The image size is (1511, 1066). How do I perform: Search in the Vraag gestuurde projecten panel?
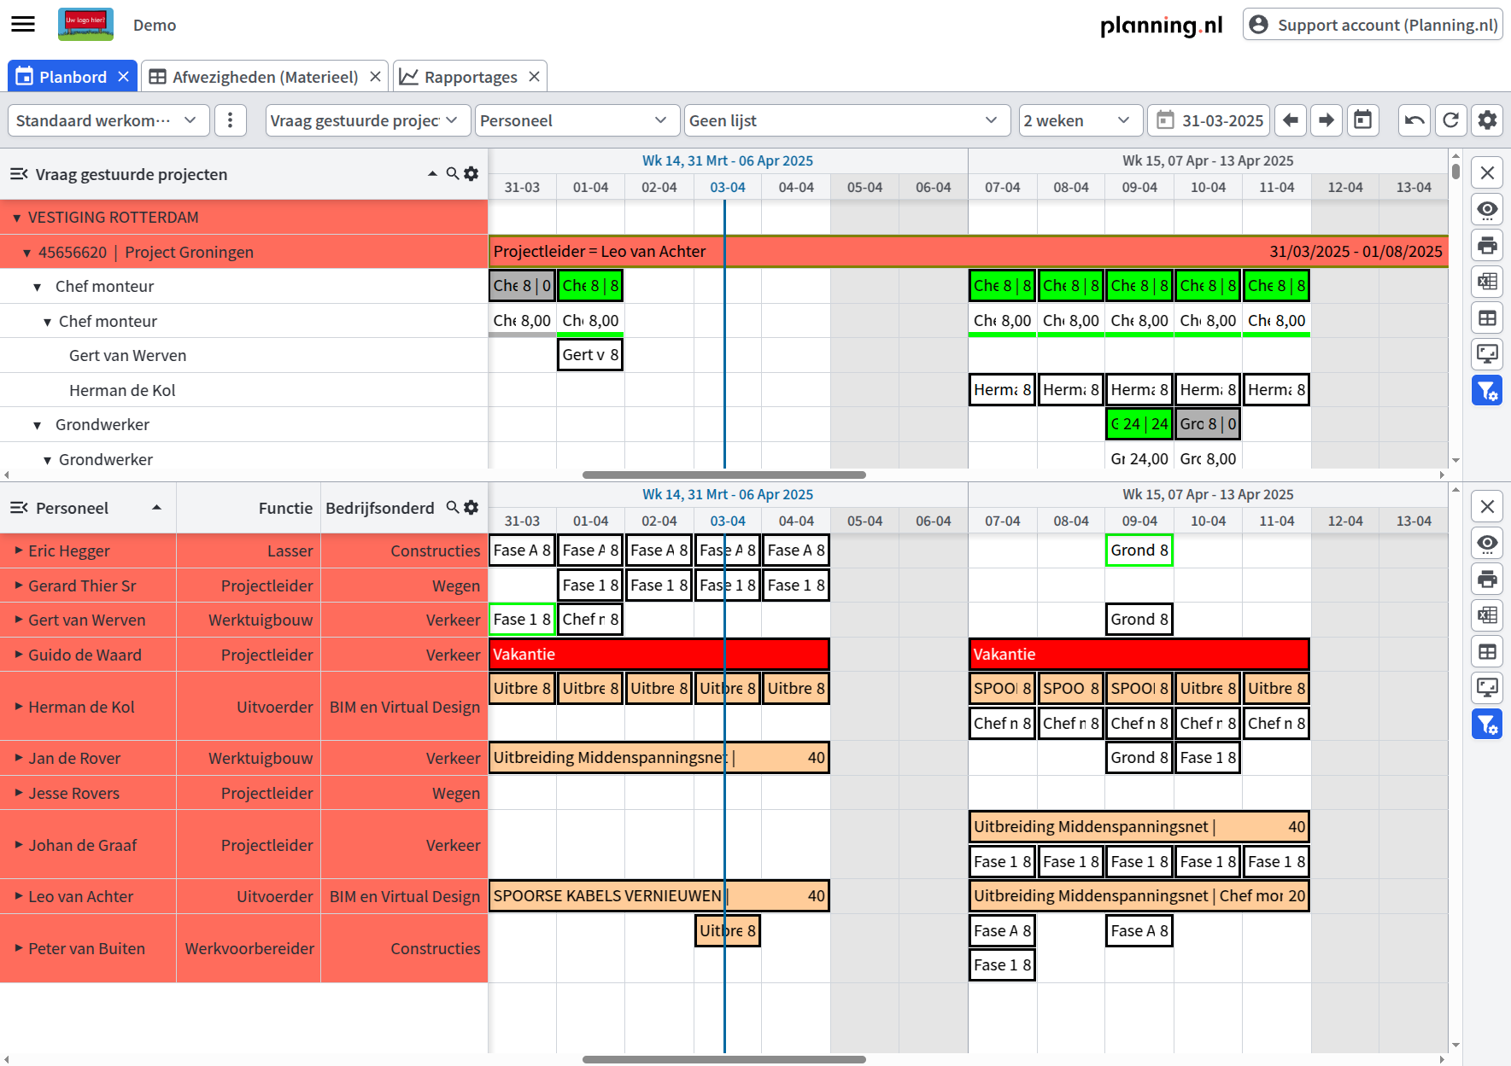click(x=453, y=173)
